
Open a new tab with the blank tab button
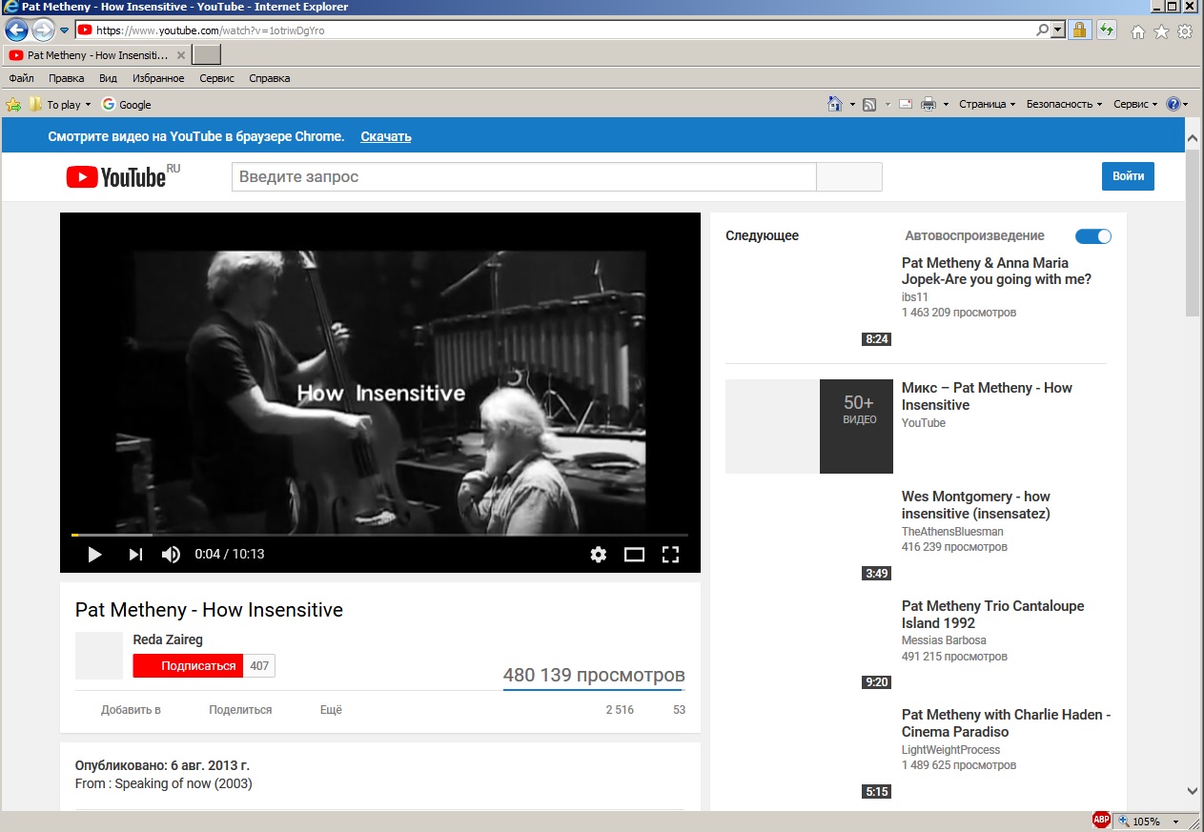pos(206,54)
